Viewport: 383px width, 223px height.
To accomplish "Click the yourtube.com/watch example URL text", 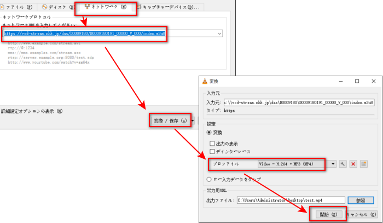I will pyautogui.click(x=49, y=62).
